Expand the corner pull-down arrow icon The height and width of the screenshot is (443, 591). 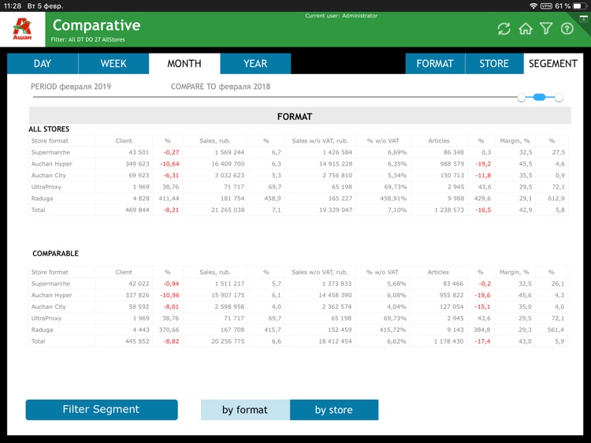coord(583,18)
